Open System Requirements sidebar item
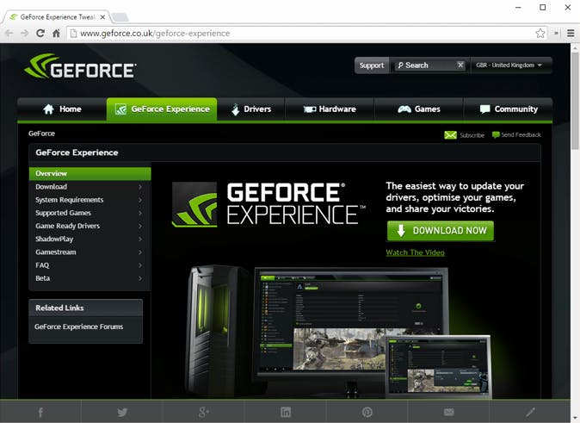Image resolution: width=580 pixels, height=423 pixels. tap(89, 200)
